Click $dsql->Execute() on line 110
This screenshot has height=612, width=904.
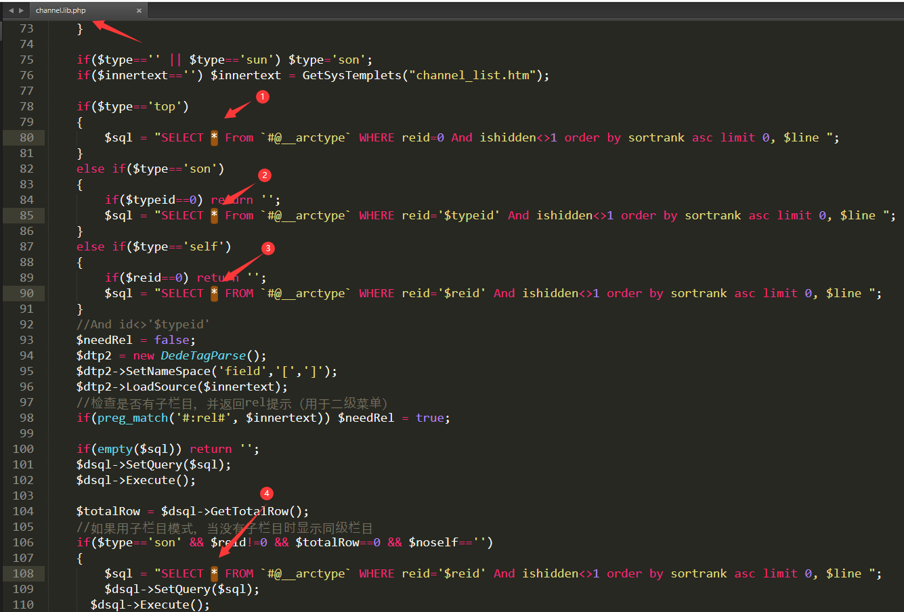pyautogui.click(x=150, y=605)
